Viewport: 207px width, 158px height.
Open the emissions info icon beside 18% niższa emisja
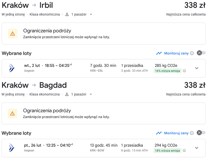coord(184,151)
